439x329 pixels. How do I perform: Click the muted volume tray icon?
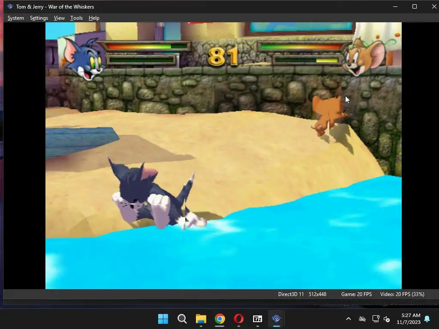(387, 319)
